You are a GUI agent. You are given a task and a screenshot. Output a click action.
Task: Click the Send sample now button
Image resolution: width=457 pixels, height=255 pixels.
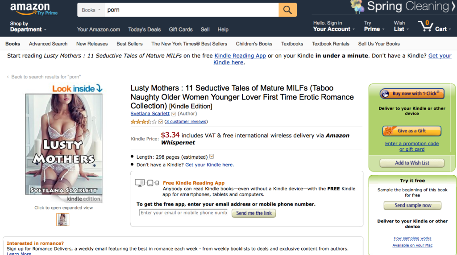[412, 206]
